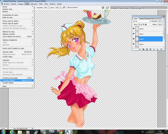Viewport: 168px width, 134px height.
Task: Launch Internet Explorer from taskbar
Action: click(12, 132)
